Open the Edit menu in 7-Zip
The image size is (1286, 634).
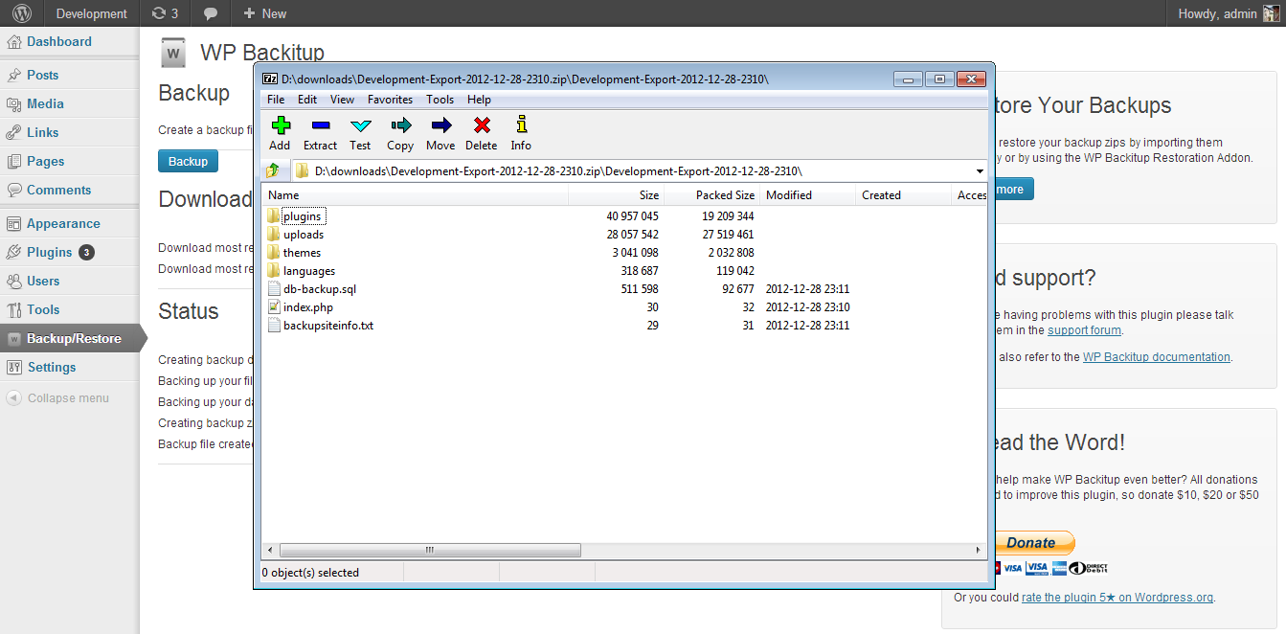click(307, 100)
